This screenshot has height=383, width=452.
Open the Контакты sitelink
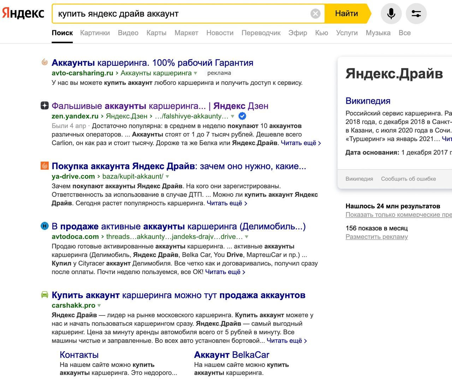click(79, 355)
